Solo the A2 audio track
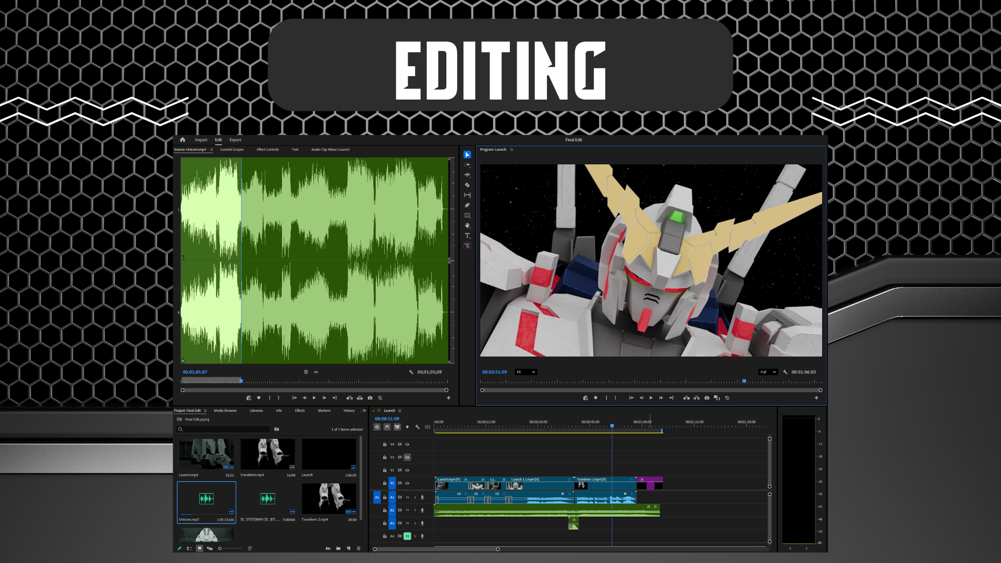Image resolution: width=1001 pixels, height=563 pixels. coord(415,510)
